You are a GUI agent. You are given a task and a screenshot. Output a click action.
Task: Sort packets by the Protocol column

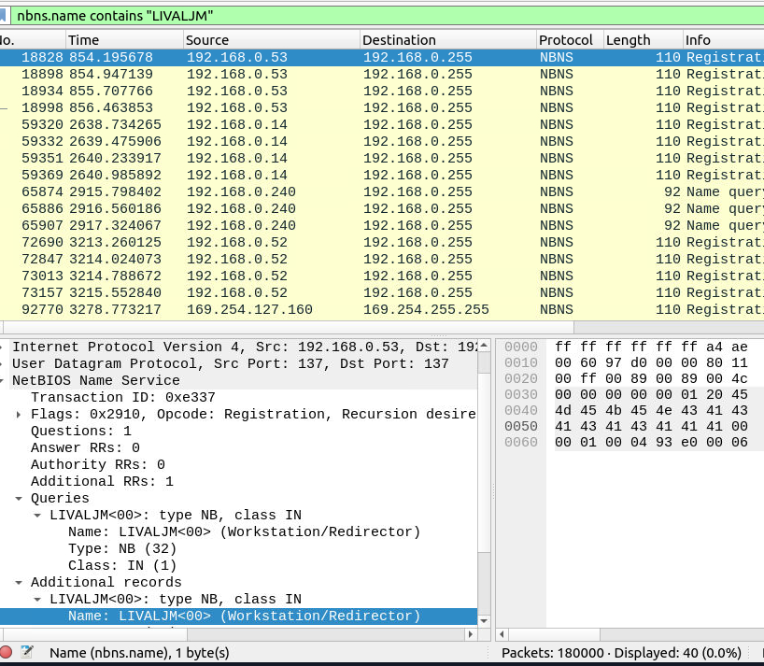(562, 40)
